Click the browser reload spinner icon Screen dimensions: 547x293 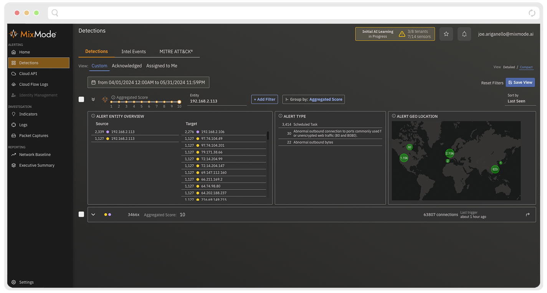[x=532, y=13]
